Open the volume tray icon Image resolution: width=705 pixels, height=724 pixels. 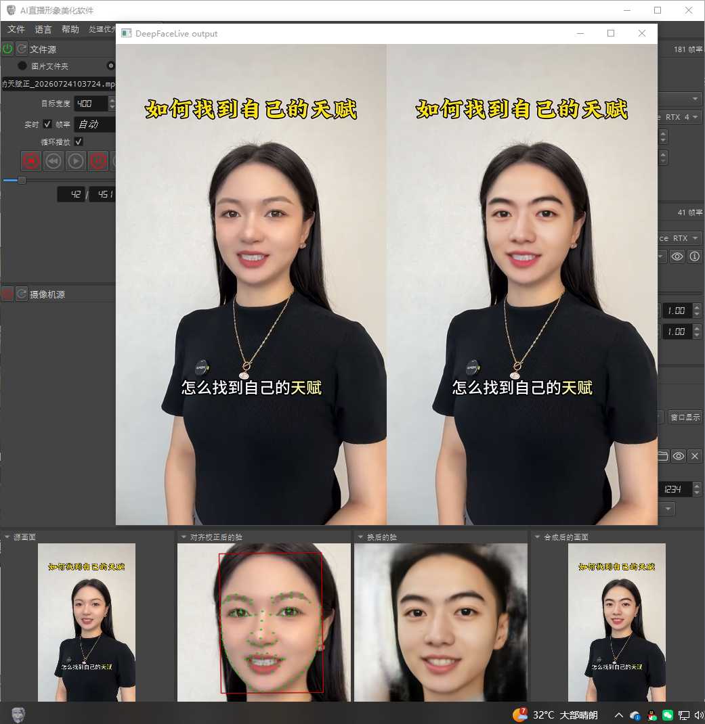pos(698,715)
